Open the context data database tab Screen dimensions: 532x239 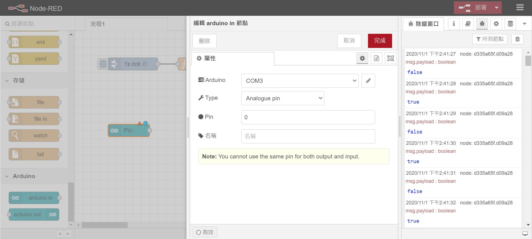[x=510, y=24]
